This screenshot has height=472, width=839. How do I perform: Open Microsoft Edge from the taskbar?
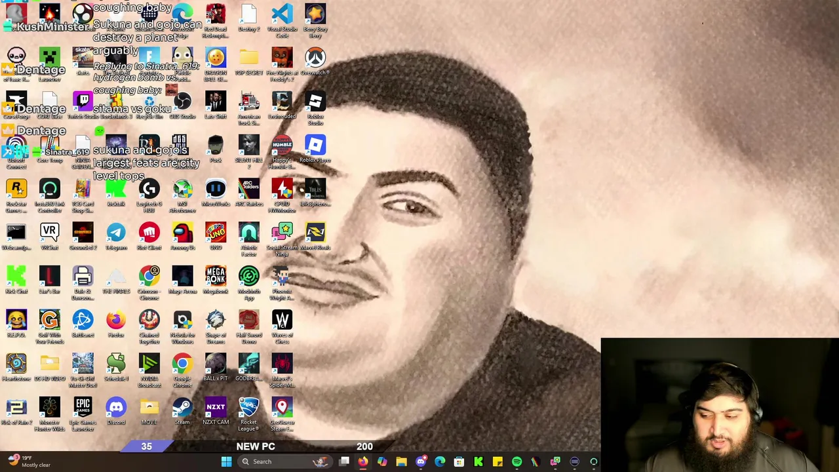pyautogui.click(x=440, y=462)
